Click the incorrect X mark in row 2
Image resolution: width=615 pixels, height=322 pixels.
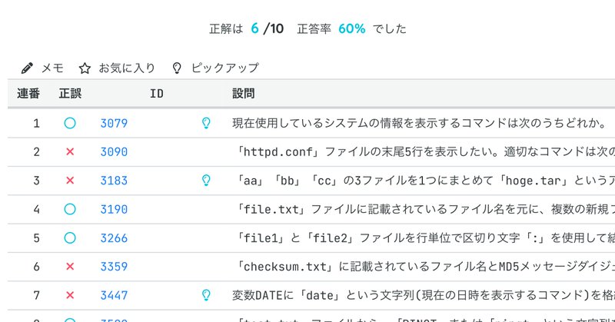point(70,152)
